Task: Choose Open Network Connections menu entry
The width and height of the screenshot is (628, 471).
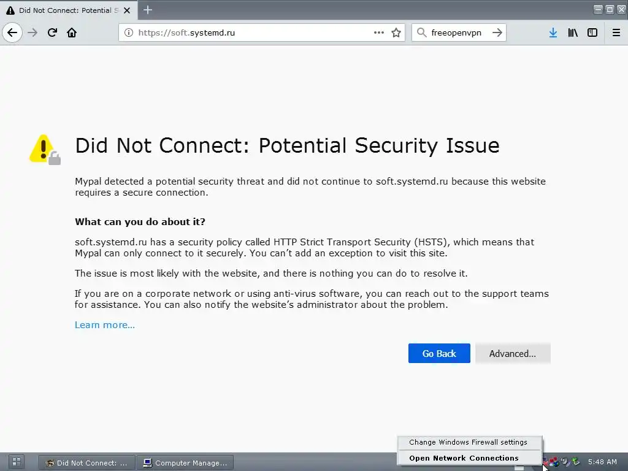Action: 464,458
